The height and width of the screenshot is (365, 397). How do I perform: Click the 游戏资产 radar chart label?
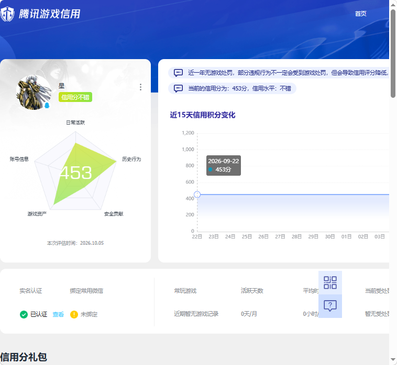[37, 214]
